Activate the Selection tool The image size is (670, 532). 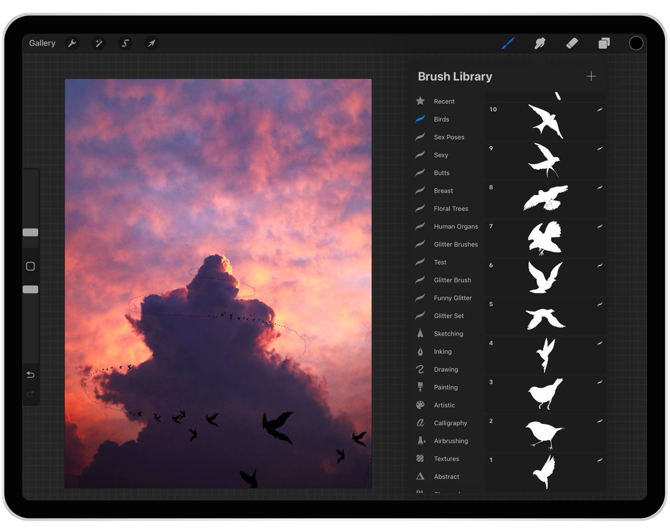click(124, 43)
